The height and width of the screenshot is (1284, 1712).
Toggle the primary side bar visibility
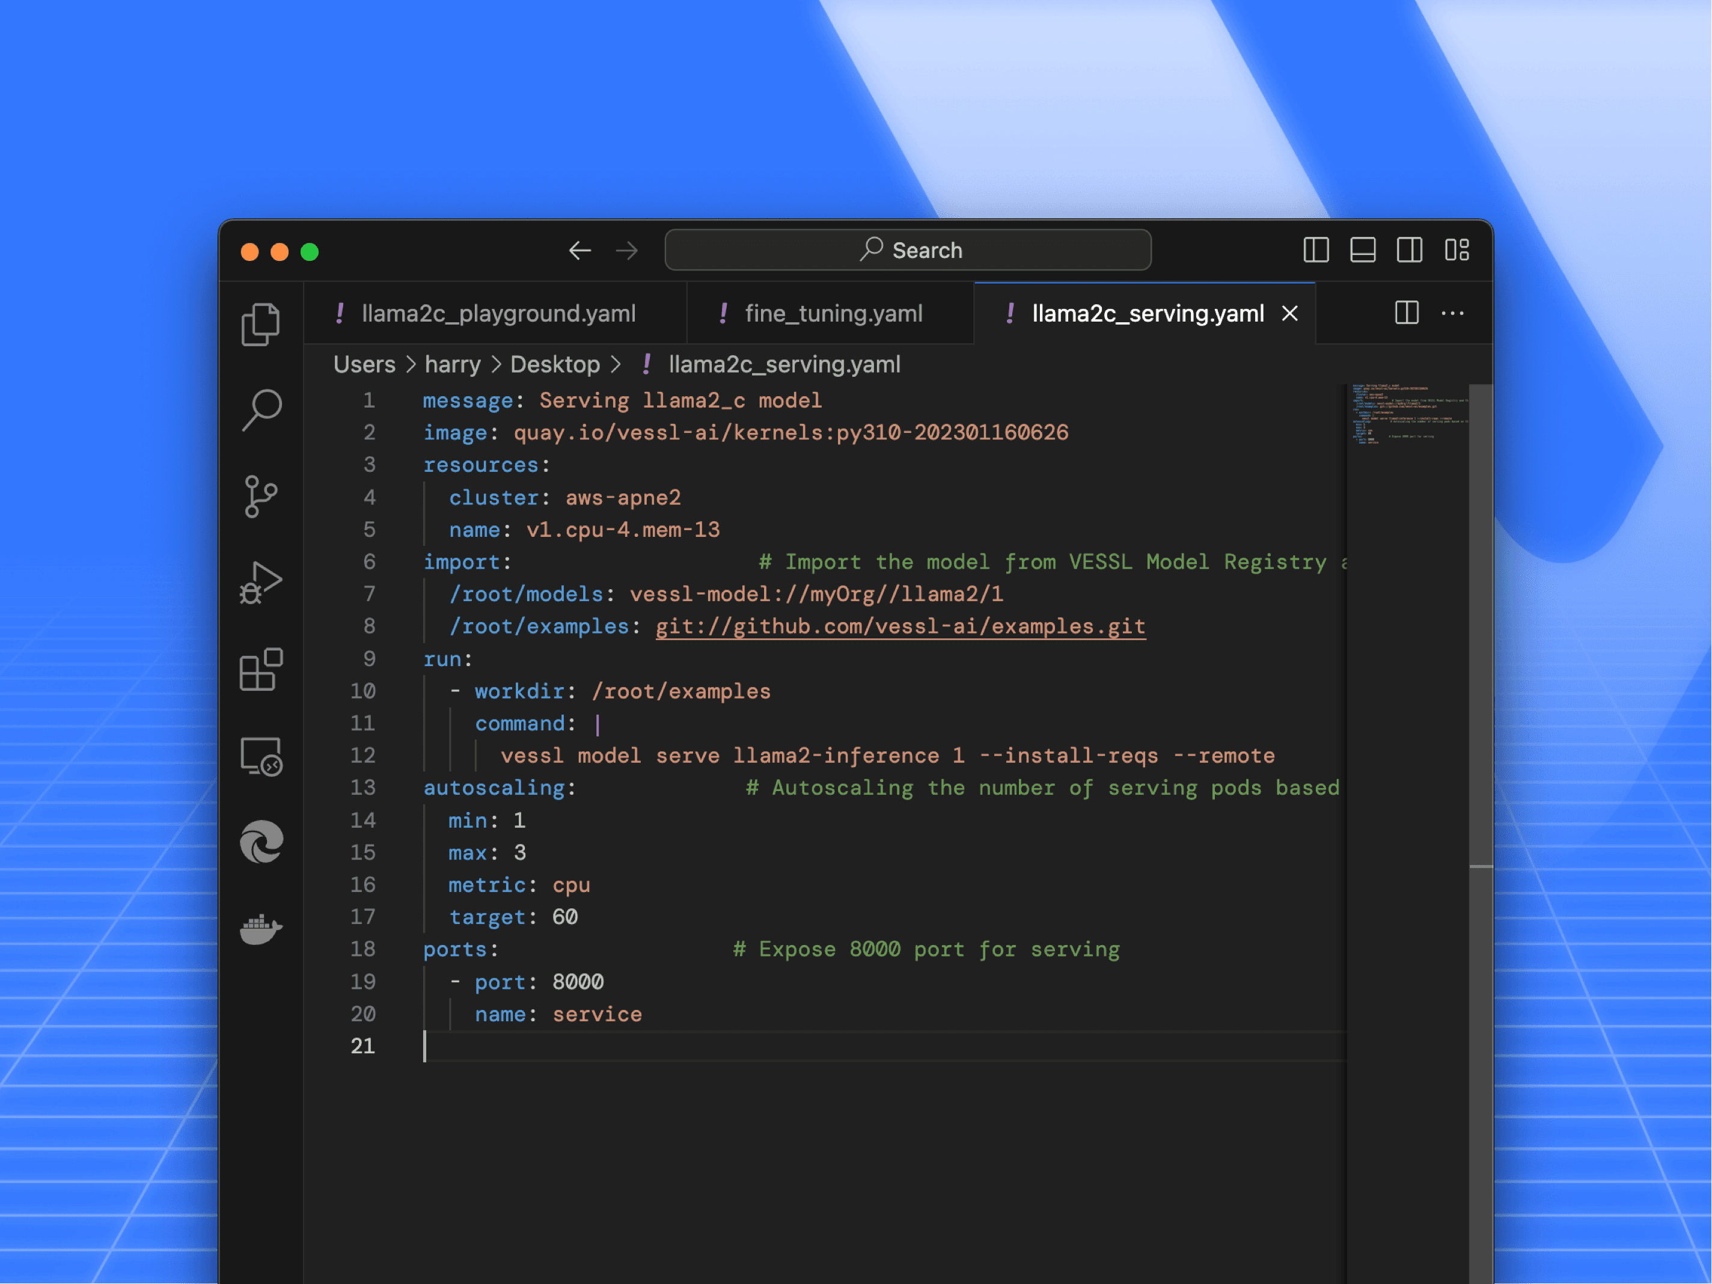[1315, 250]
